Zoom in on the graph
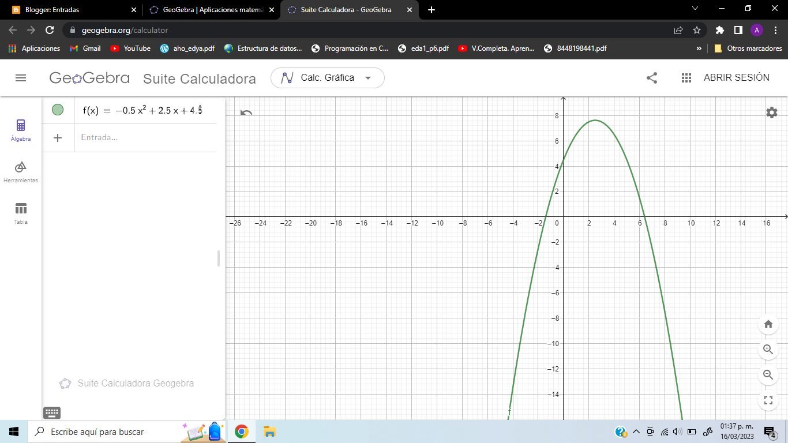 768,350
